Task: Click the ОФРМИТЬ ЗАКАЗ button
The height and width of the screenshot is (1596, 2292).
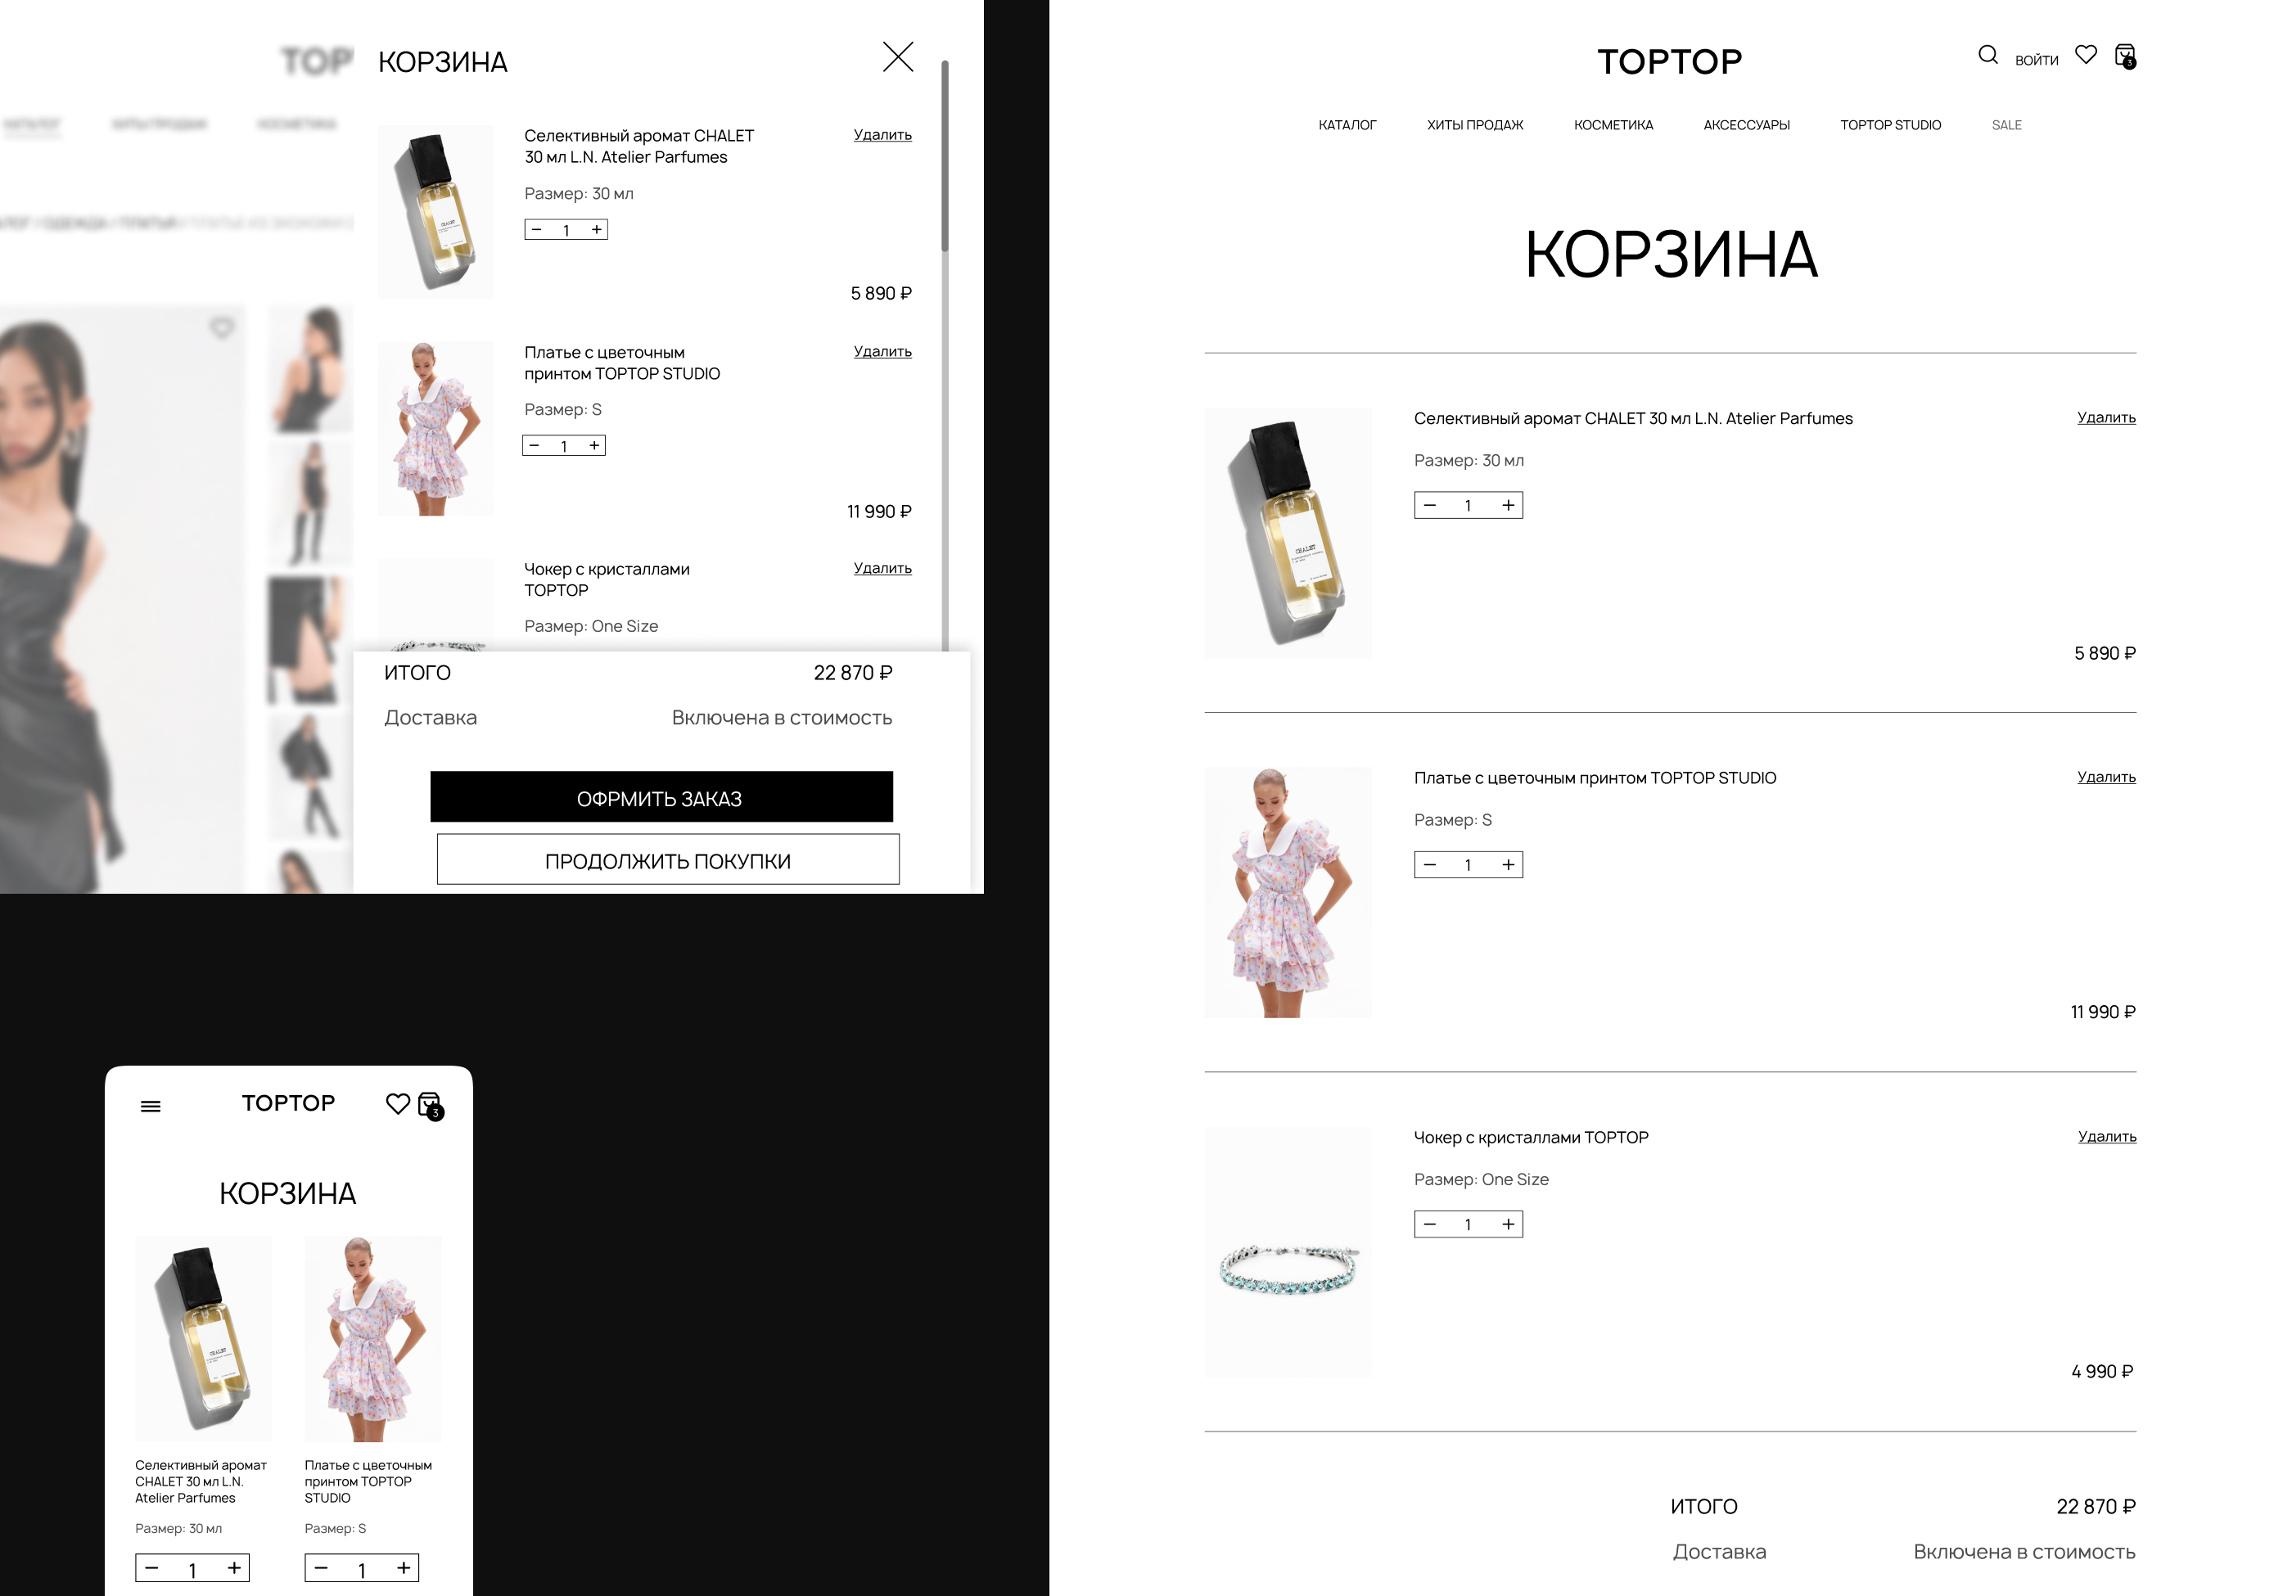Action: 661,797
